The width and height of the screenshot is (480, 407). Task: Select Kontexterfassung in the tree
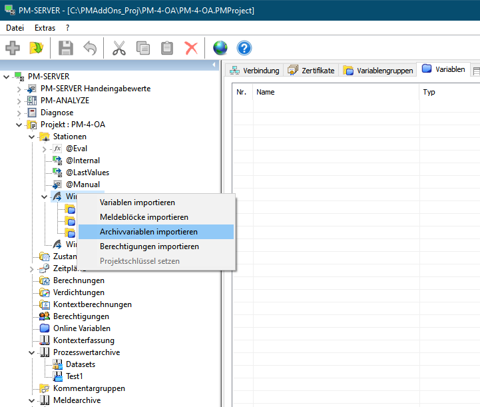[x=84, y=340]
